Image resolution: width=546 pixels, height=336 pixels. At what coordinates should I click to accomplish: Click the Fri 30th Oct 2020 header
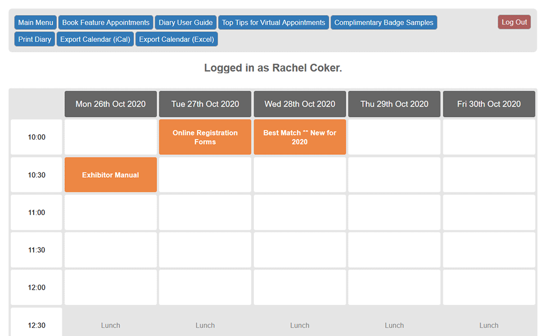pos(489,104)
